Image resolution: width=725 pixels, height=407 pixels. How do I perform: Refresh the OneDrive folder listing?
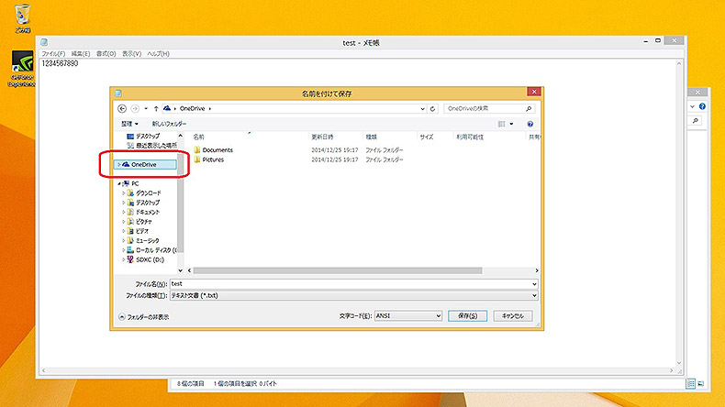(433, 108)
